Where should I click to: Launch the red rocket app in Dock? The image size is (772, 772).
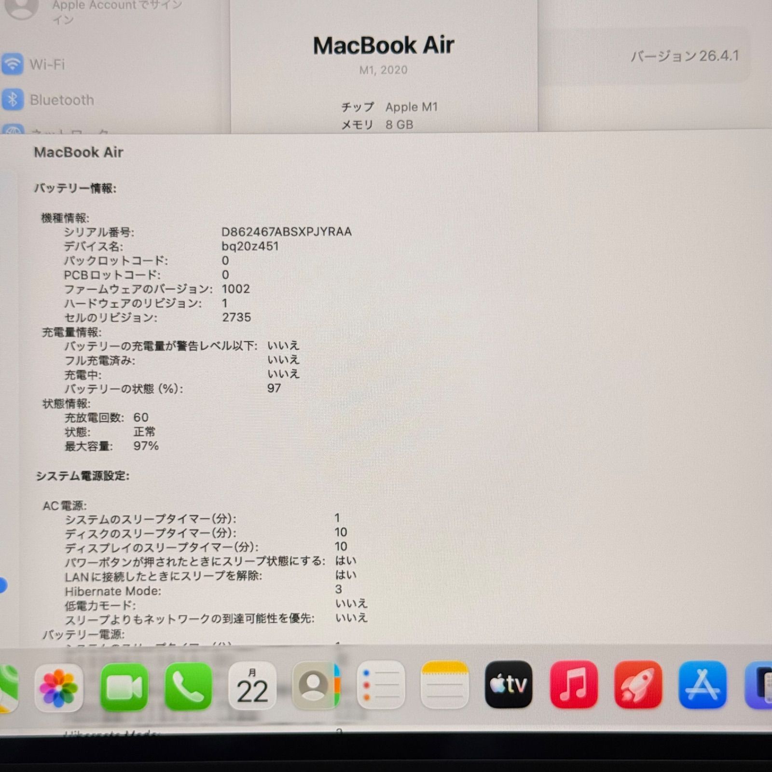pyautogui.click(x=638, y=685)
